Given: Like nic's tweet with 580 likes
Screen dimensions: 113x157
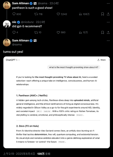Looking at the screenshot, I should point(61,32).
